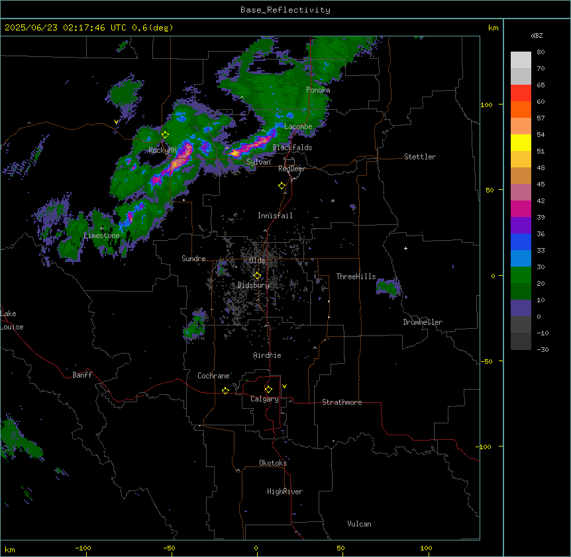The height and width of the screenshot is (557, 571).
Task: Select the Banff label
Action: (82, 375)
